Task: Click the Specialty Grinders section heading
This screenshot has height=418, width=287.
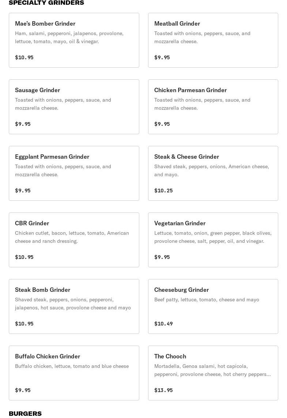Action: [46, 3]
